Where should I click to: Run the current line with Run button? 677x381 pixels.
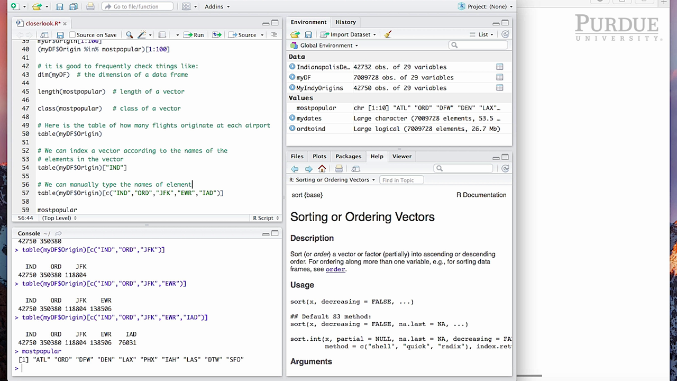point(194,35)
